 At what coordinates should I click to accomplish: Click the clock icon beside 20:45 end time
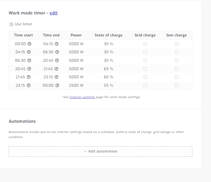coord(57,60)
